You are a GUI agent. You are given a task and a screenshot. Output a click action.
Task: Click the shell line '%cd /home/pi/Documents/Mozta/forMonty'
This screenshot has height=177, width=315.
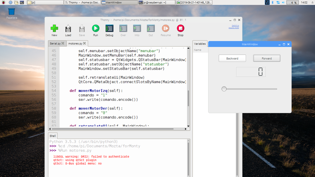[99, 146]
